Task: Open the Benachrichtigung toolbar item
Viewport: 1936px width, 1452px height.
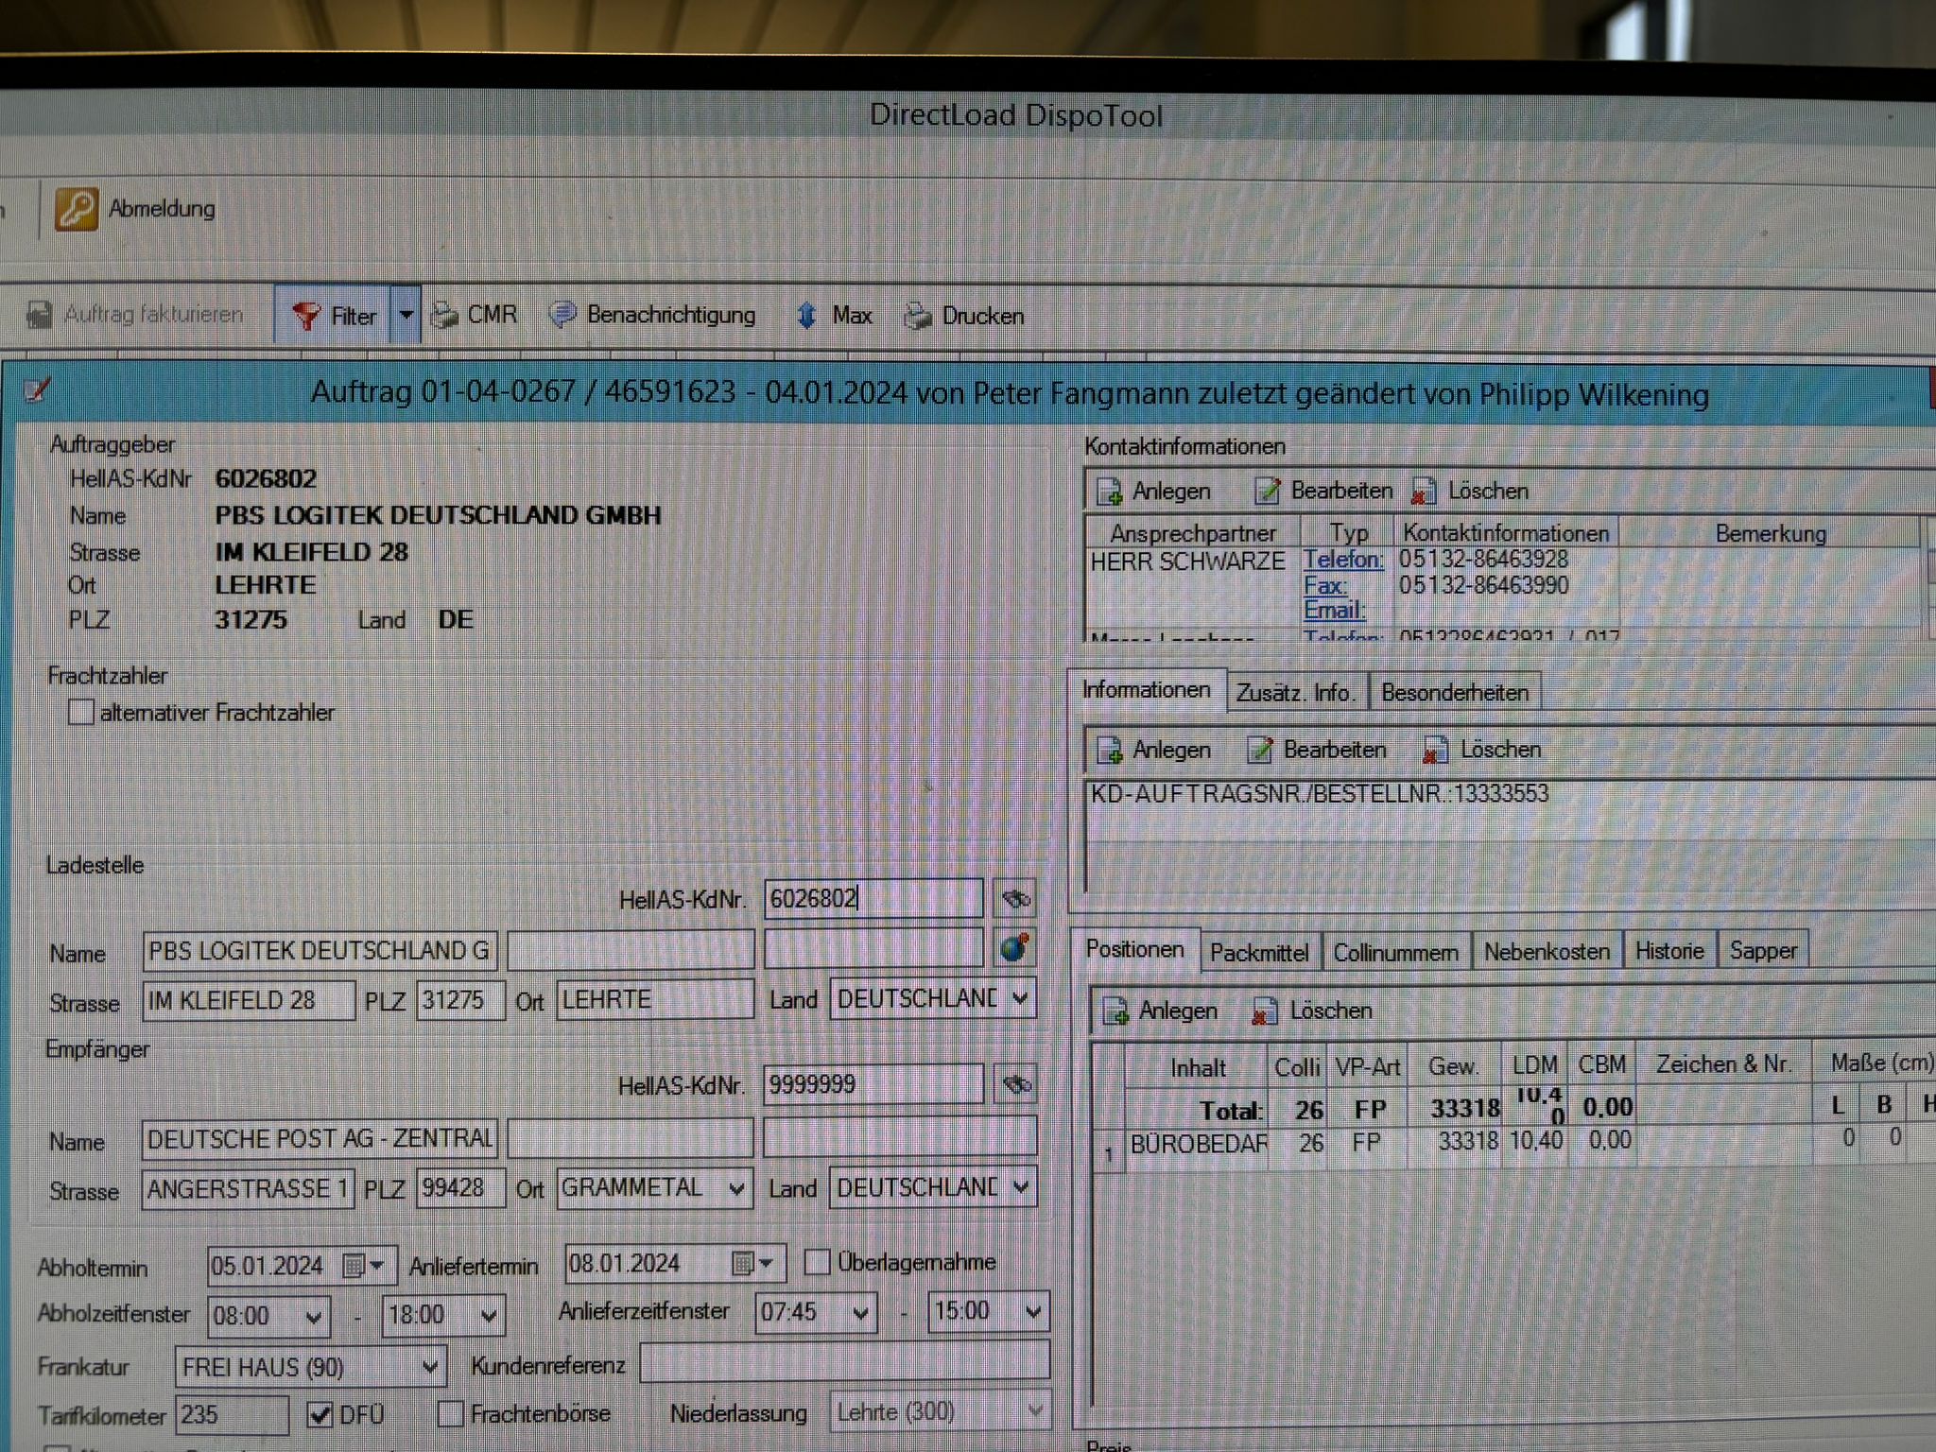Action: coord(653,315)
